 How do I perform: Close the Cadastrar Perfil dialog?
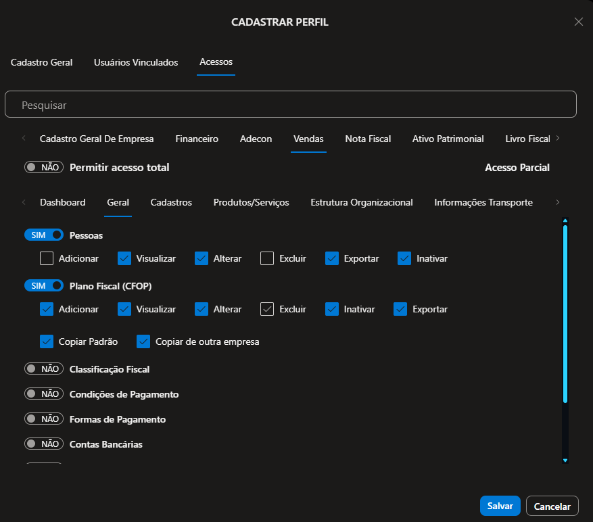pyautogui.click(x=578, y=22)
